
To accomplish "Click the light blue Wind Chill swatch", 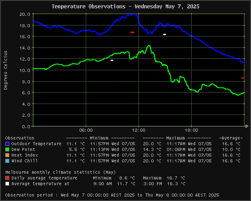I will (7, 161).
